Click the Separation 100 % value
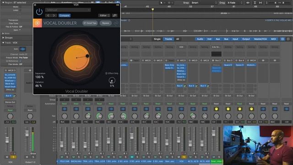The height and width of the screenshot is (165, 293). coord(39,77)
